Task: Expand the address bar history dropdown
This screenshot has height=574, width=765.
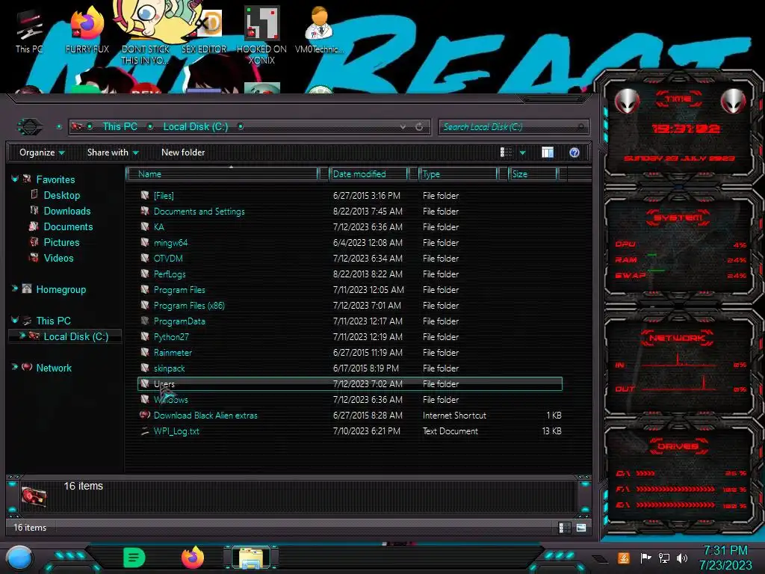Action: [x=403, y=127]
